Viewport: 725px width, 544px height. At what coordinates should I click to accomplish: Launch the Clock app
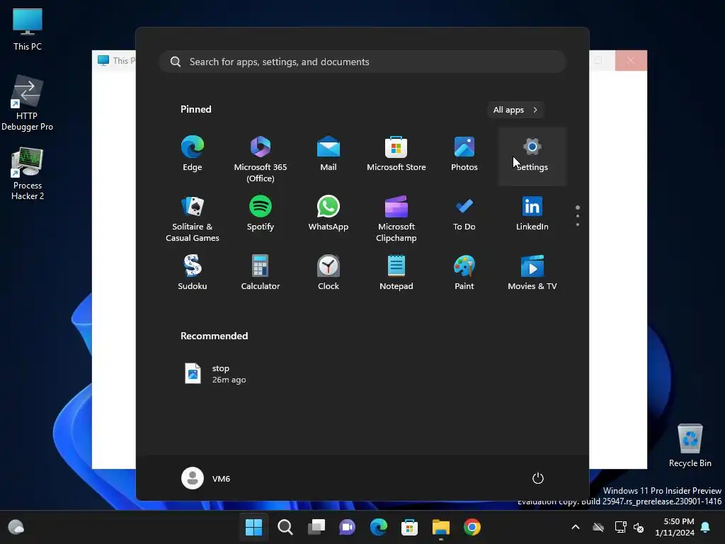click(x=329, y=273)
